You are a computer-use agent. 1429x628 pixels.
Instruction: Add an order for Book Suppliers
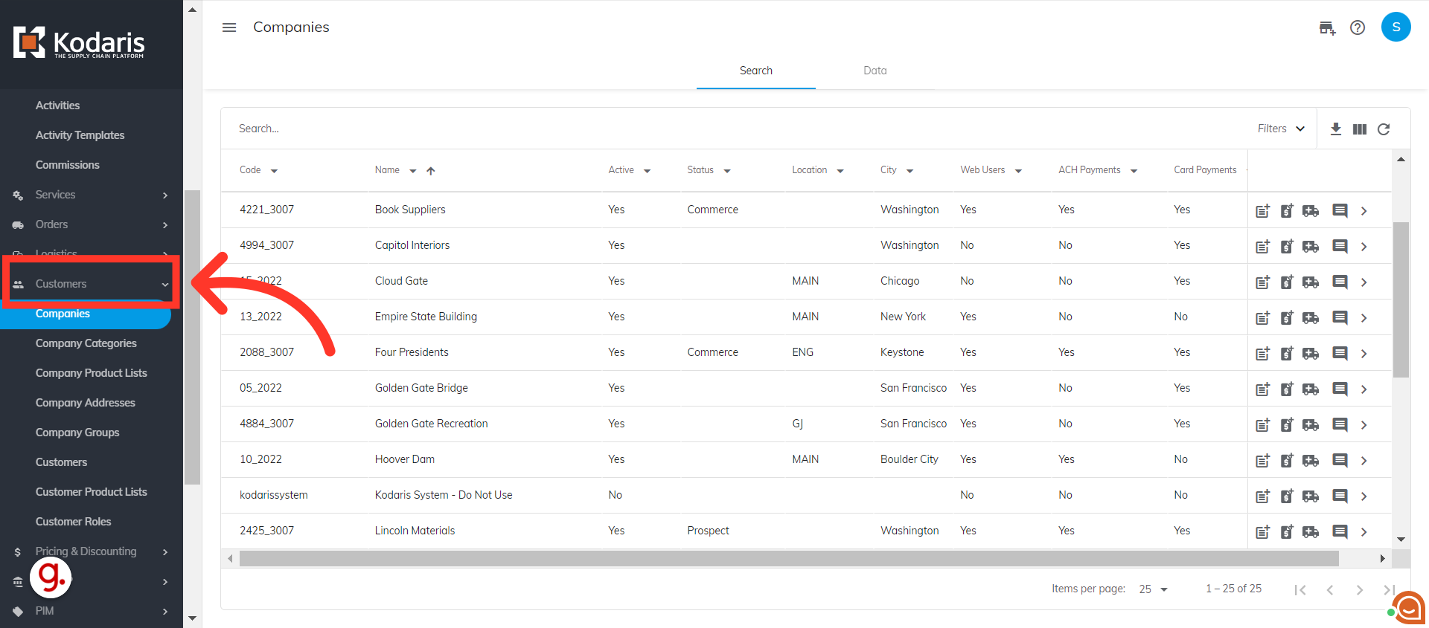point(1311,210)
